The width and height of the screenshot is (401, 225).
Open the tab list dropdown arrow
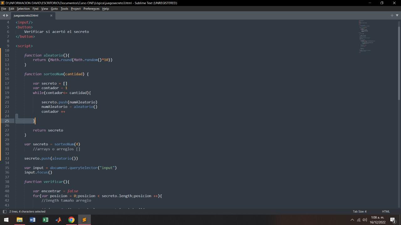[397, 15]
